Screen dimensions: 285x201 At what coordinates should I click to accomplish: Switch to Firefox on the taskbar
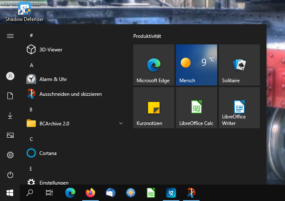click(90, 193)
